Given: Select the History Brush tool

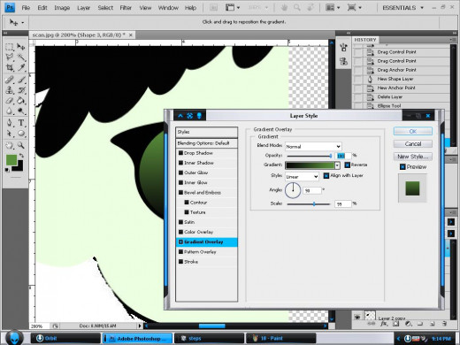Looking at the screenshot, I should (20, 90).
